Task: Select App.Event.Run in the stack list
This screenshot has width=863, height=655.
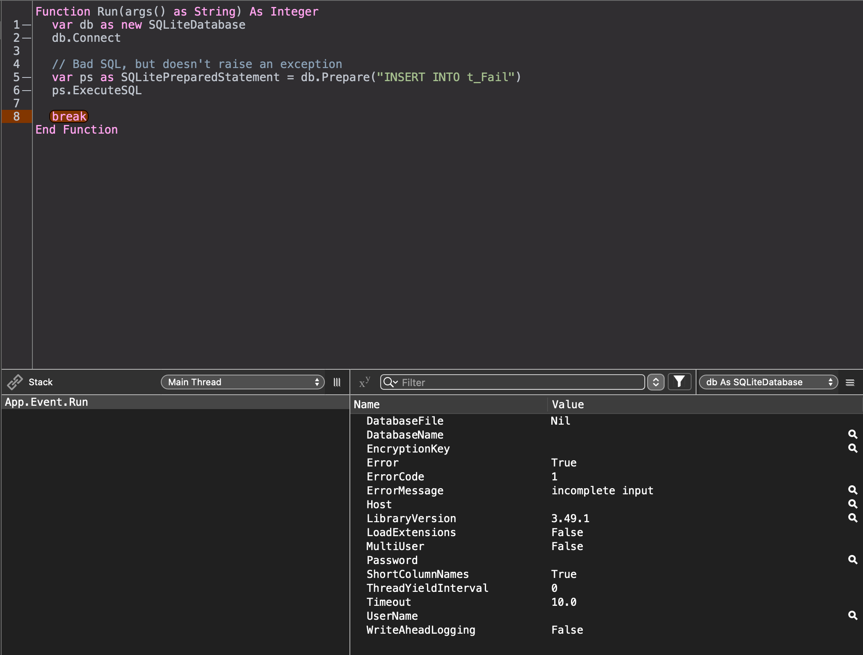Action: click(175, 402)
